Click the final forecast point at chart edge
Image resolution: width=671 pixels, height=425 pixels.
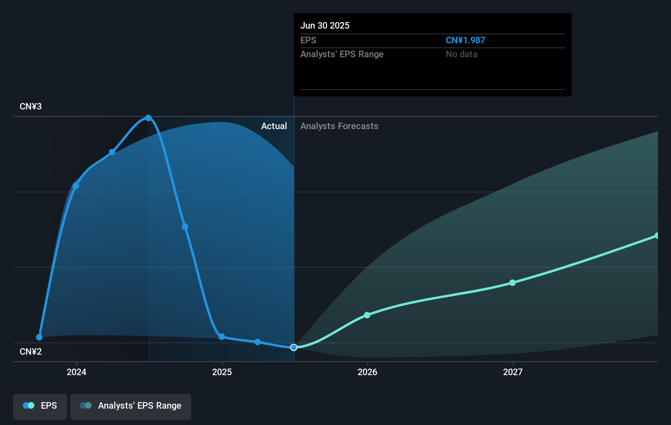click(x=657, y=235)
